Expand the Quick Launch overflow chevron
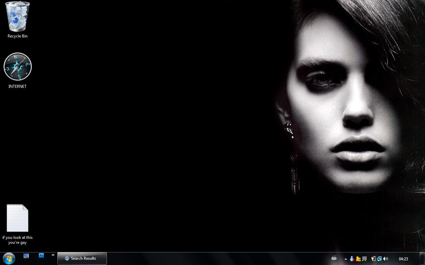This screenshot has width=425, height=265. pos(53,255)
